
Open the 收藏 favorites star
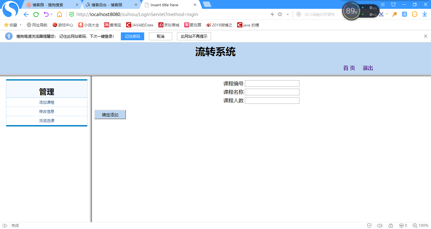pos(6,25)
